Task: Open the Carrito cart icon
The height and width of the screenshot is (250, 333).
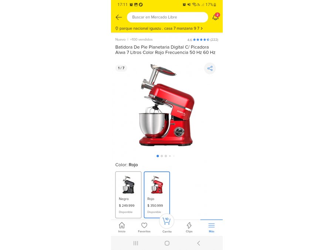Action: click(x=167, y=224)
